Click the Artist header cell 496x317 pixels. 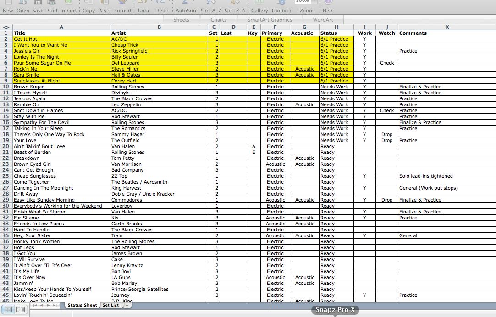point(159,33)
